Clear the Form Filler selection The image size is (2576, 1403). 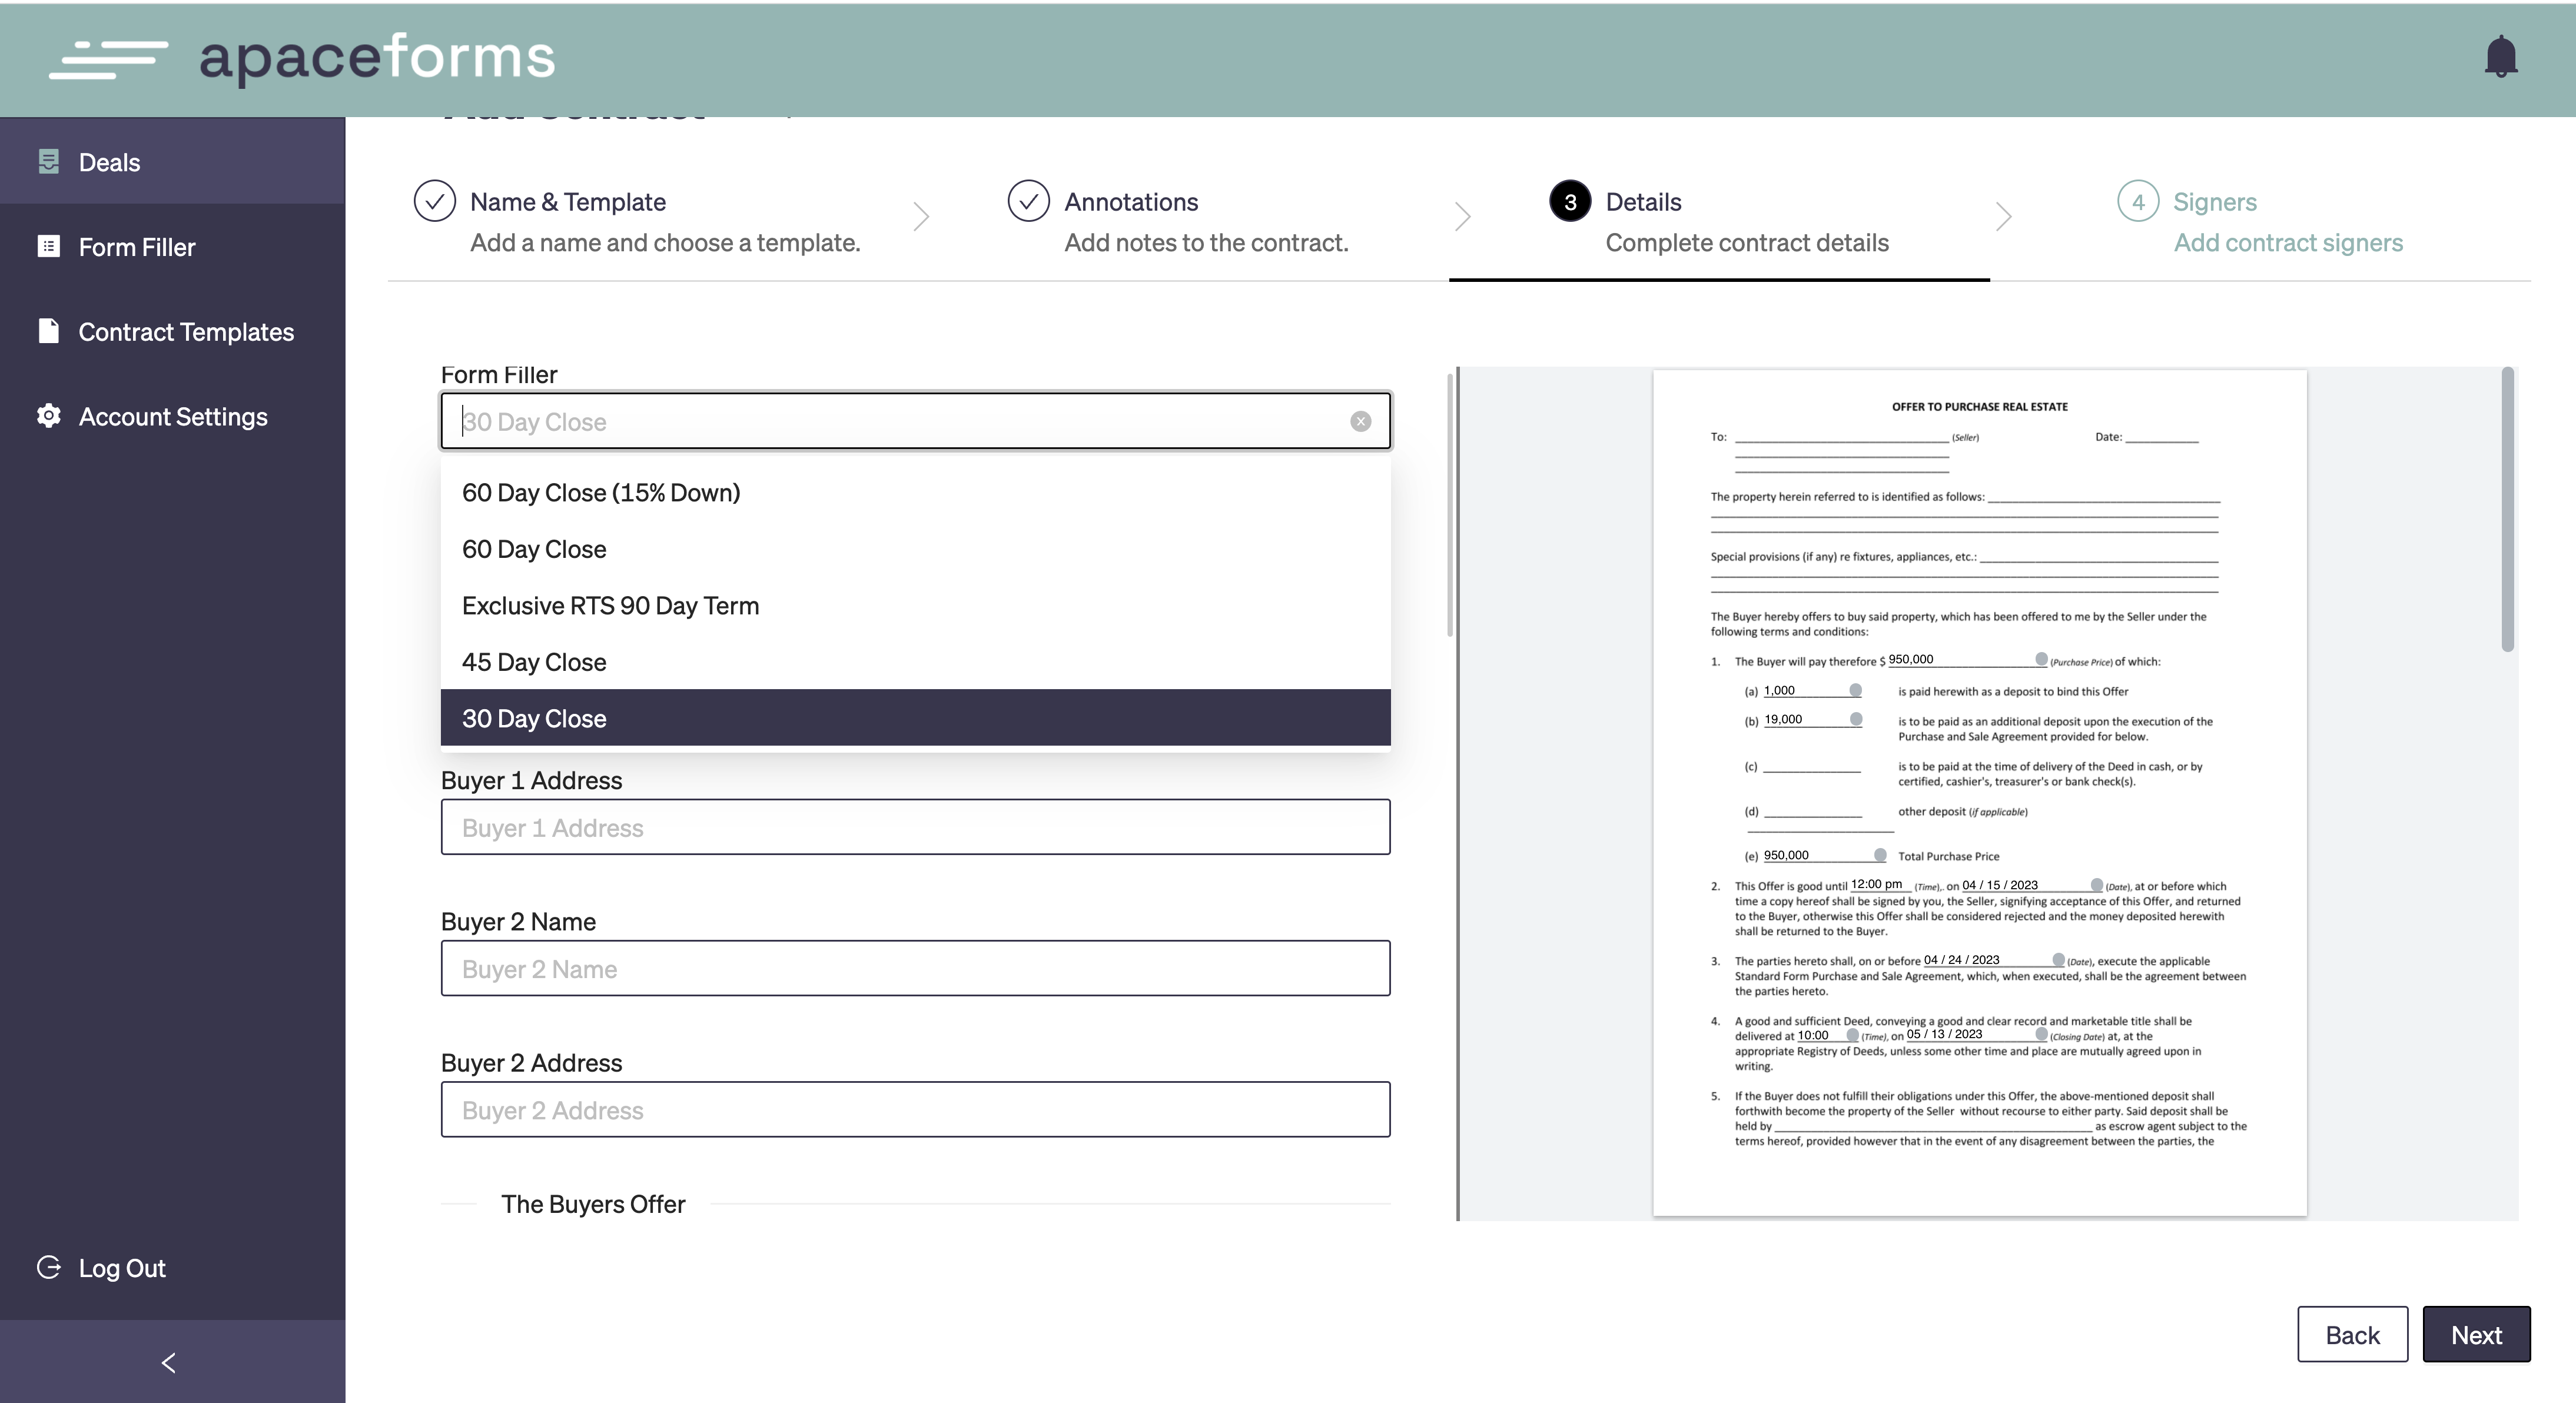point(1360,421)
